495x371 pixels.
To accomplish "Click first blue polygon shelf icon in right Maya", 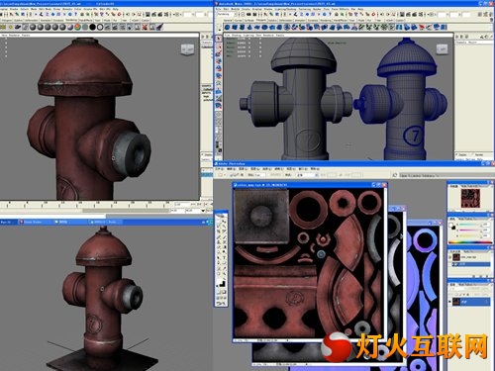I will coord(228,28).
